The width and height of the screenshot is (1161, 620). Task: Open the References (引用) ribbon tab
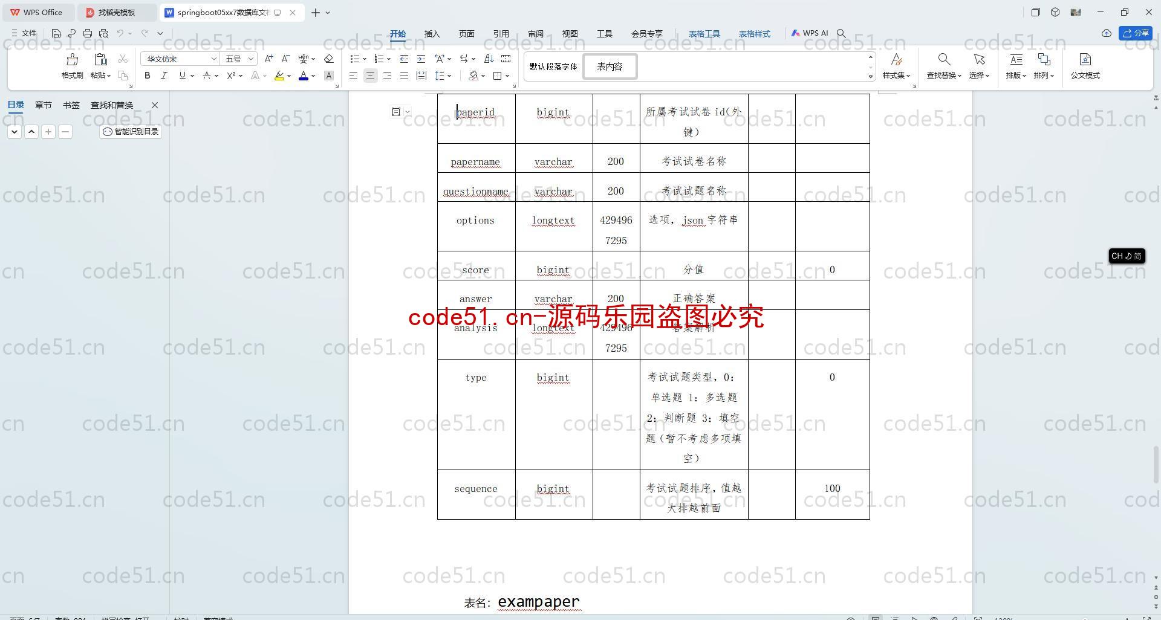(x=501, y=34)
